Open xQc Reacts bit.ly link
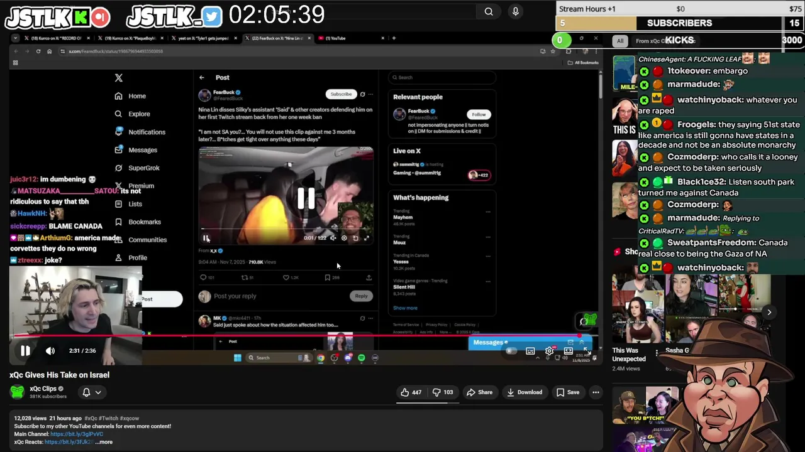The width and height of the screenshot is (805, 452). click(x=69, y=442)
